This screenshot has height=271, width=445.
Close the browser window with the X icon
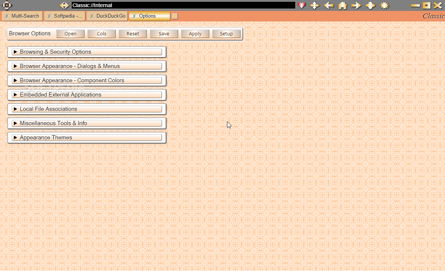tap(438, 5)
